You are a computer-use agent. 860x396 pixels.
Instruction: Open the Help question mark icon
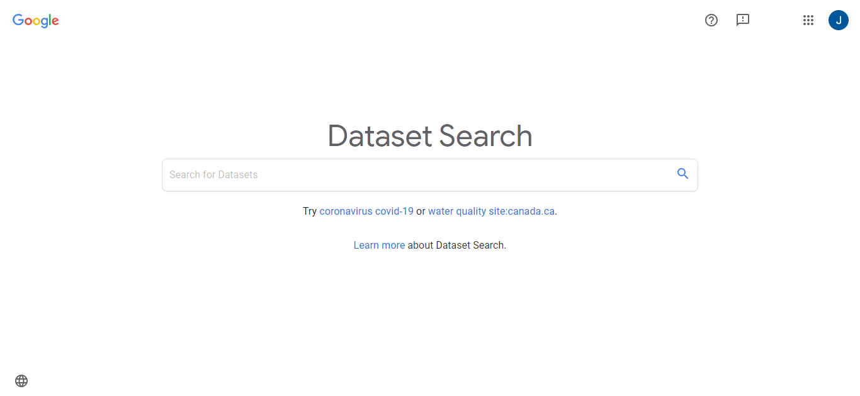pos(711,20)
